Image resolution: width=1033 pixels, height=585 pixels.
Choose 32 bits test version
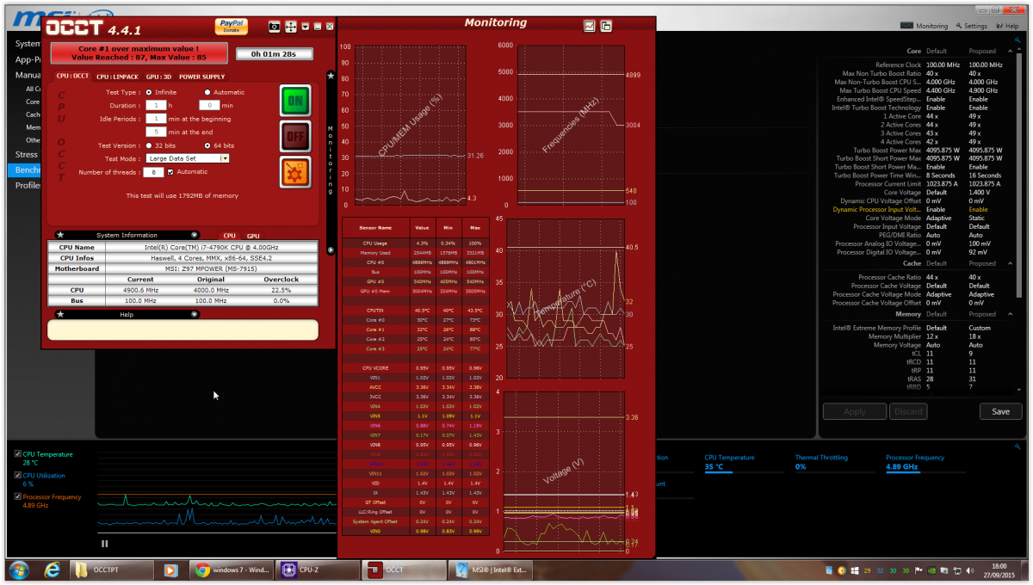click(149, 145)
